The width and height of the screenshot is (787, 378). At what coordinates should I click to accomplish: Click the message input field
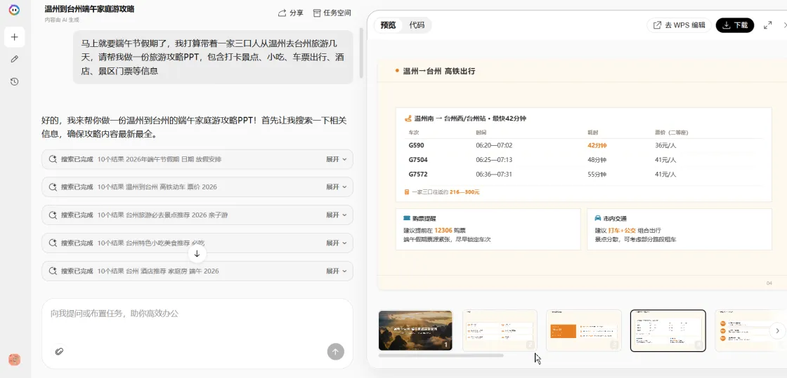point(197,314)
